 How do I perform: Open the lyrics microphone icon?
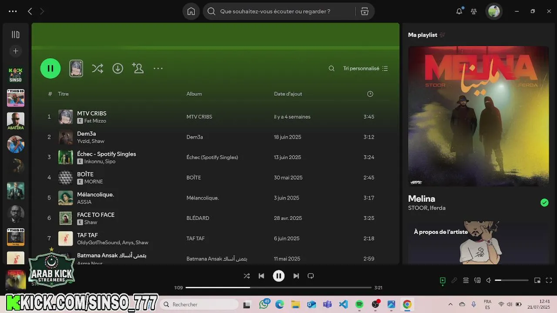[x=454, y=280]
